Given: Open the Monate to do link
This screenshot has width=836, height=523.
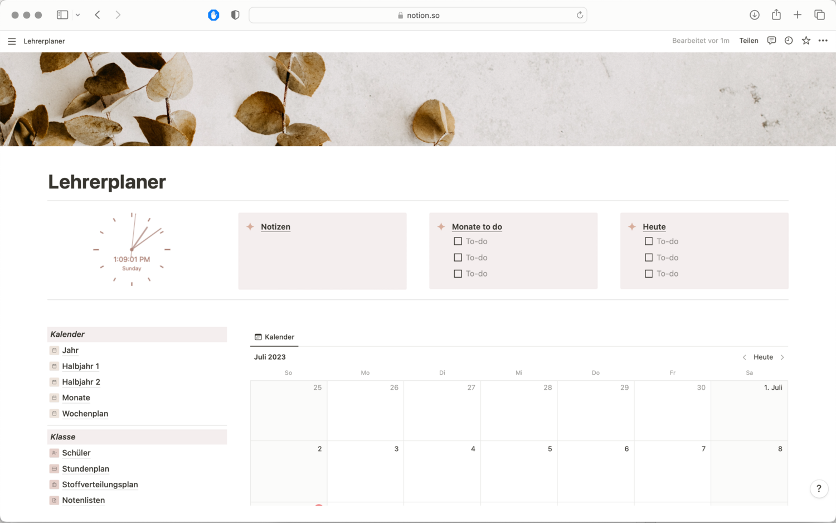Looking at the screenshot, I should [x=477, y=227].
